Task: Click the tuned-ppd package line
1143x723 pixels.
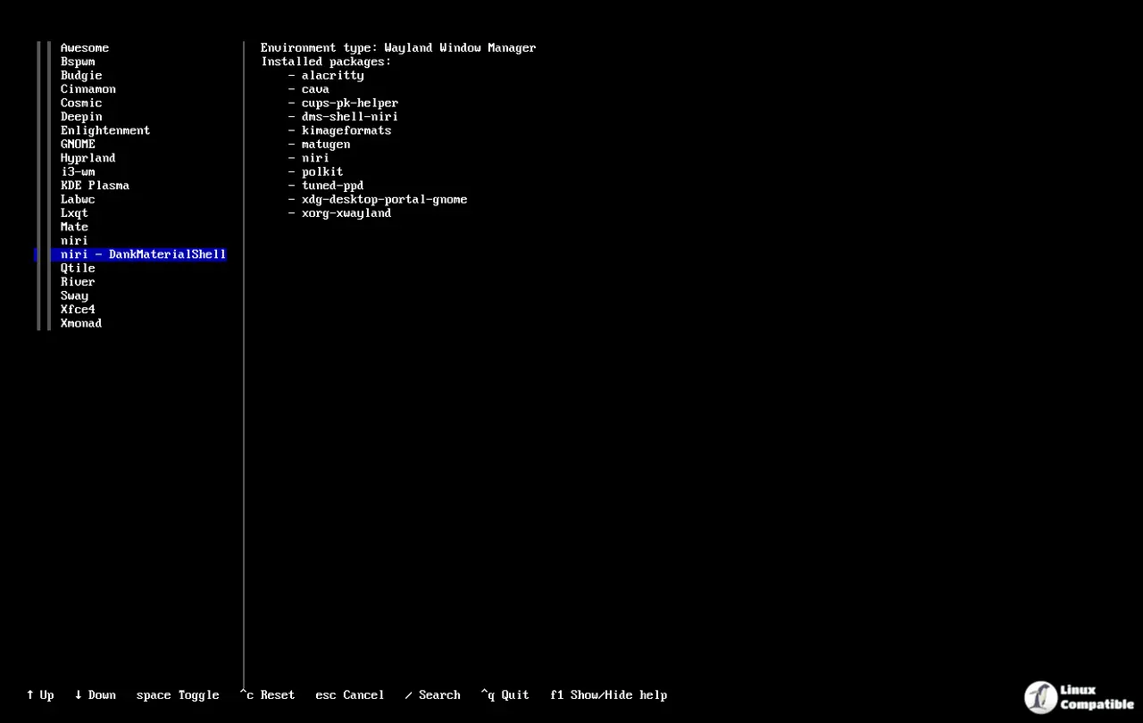Action: pos(326,186)
